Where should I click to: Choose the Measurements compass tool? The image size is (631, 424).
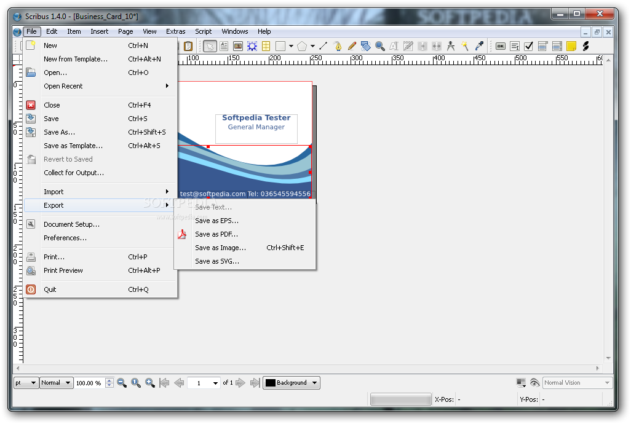pos(451,46)
